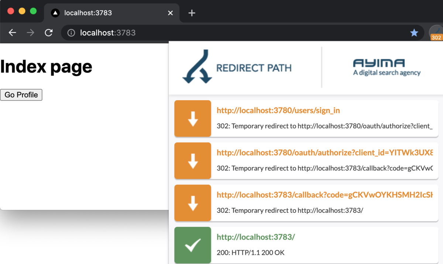Viewport: 443px width, 264px height.
Task: Click the orange arrow on the oauth/authorize entry
Action: click(192, 161)
